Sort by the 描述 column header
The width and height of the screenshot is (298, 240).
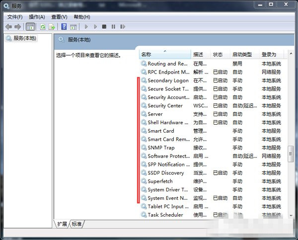201,55
